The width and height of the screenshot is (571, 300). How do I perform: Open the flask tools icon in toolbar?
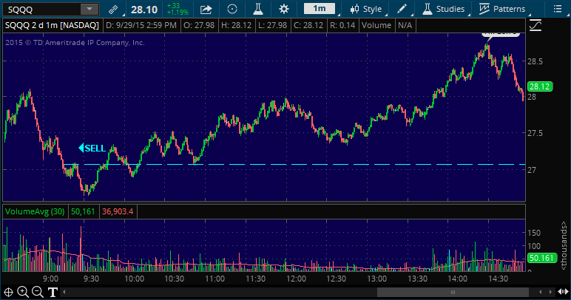(x=257, y=9)
